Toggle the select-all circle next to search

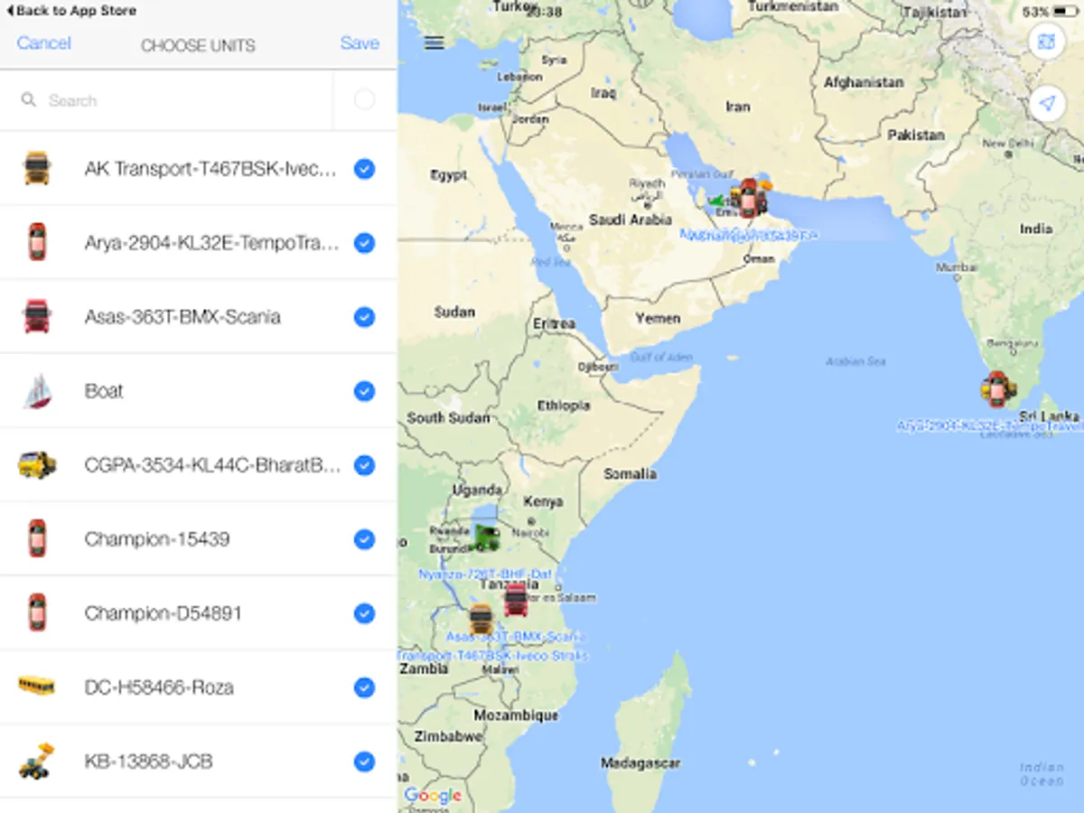(x=365, y=99)
